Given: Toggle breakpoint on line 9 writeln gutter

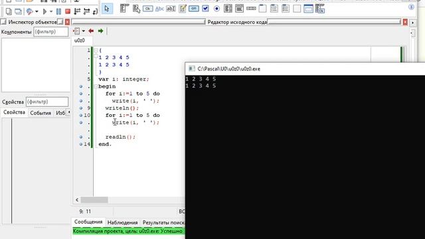Looking at the screenshot, I should [81, 108].
